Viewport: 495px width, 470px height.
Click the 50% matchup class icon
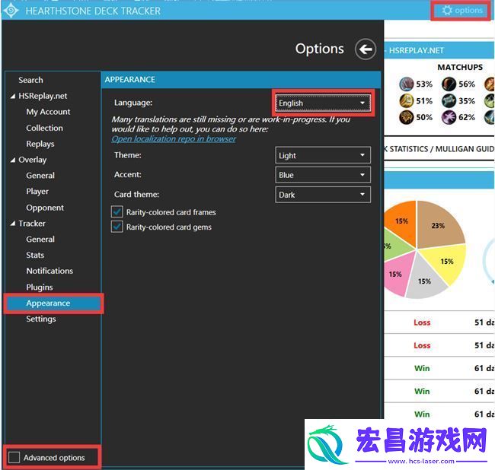[x=407, y=117]
